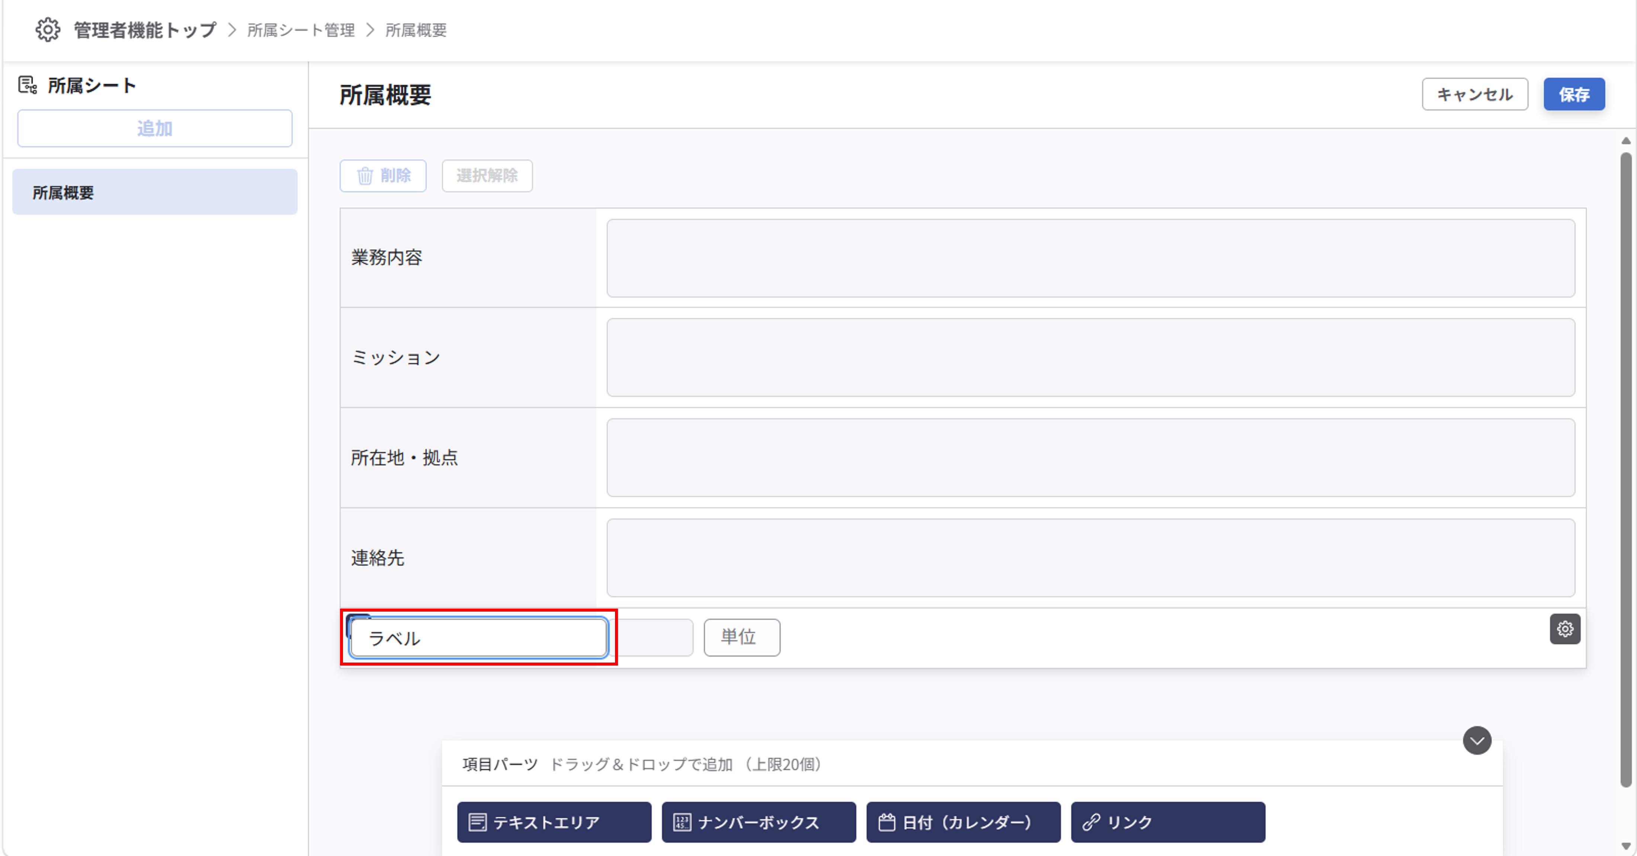Viewport: 1637px width, 856px height.
Task: Click the キャンセル button
Action: coord(1474,94)
